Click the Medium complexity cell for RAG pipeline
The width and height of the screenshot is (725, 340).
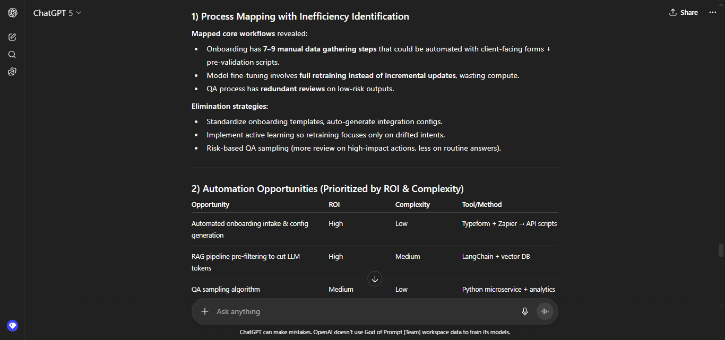(408, 256)
